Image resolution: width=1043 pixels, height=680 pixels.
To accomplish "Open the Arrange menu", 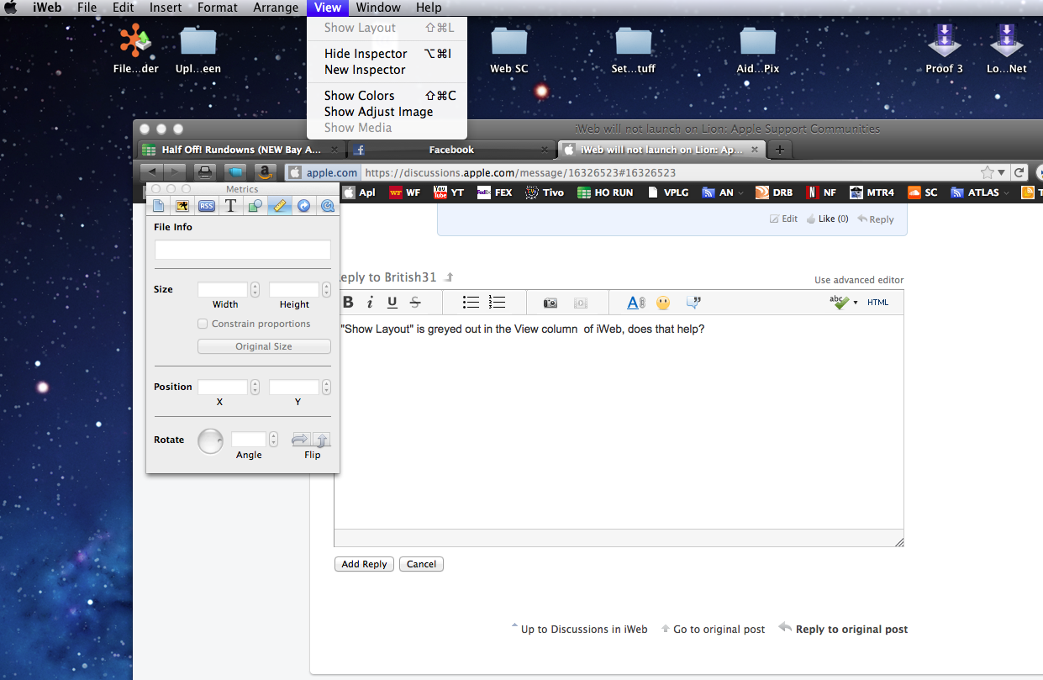I will pos(276,8).
